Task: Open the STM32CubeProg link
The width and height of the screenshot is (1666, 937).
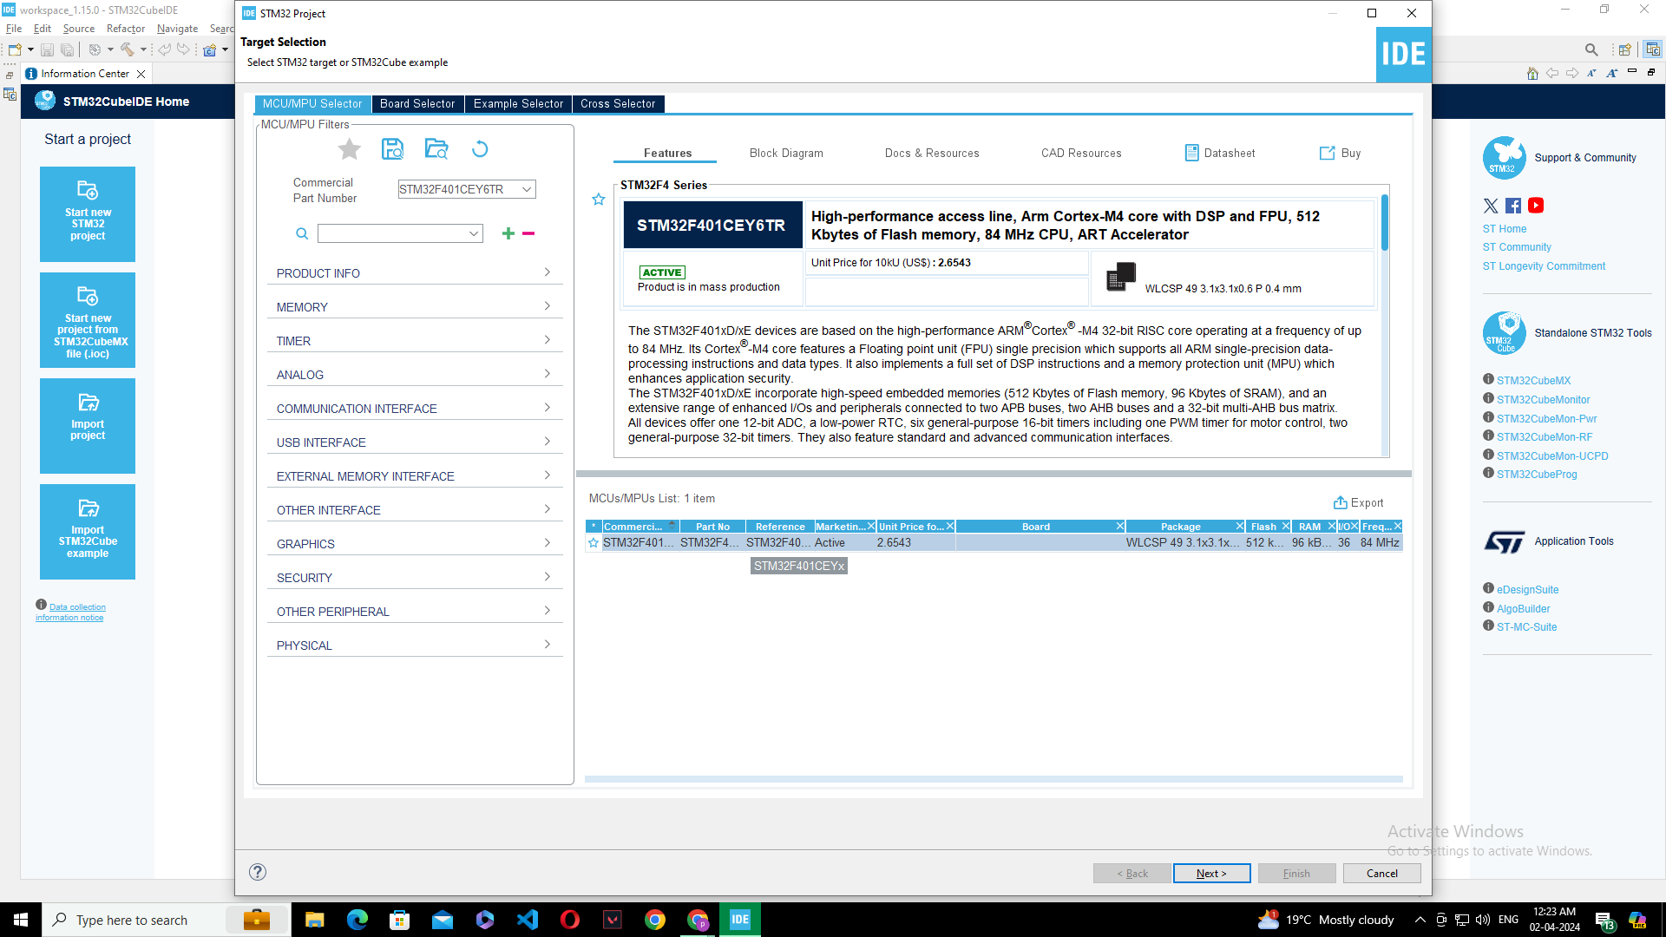Action: (x=1537, y=475)
